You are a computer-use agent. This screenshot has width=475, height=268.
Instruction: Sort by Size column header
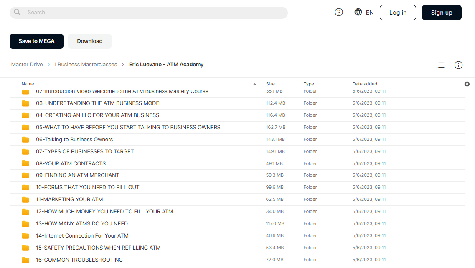point(270,84)
